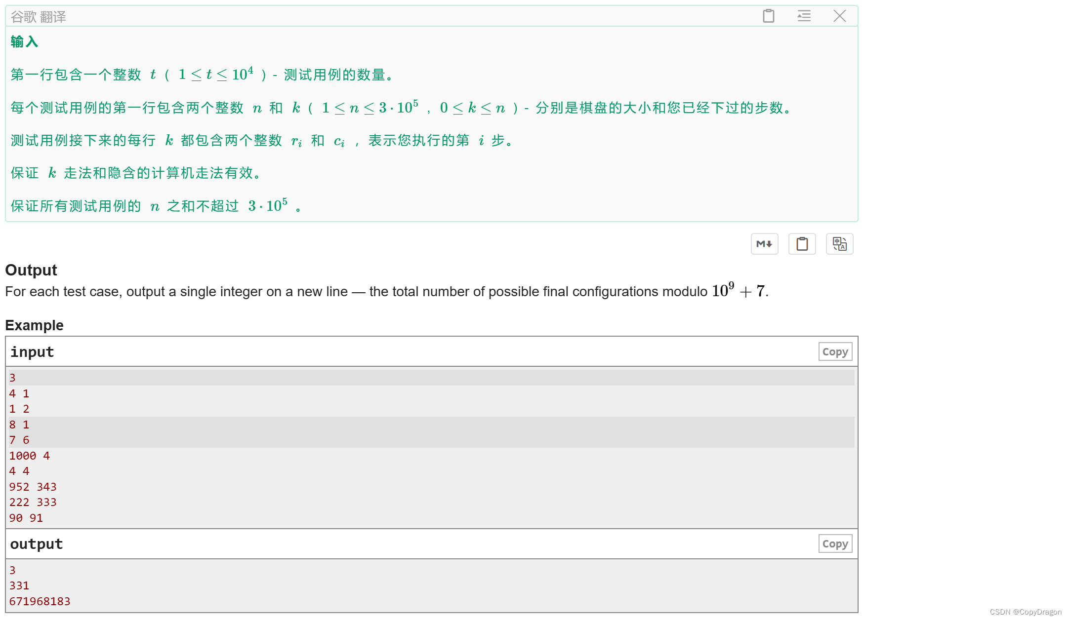Click the first input line containing 3

(x=13, y=378)
